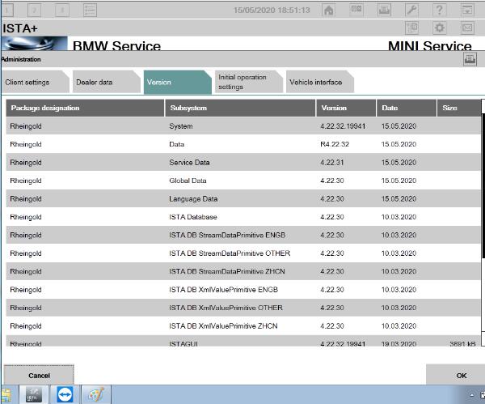Show hidden system tray icons arrow
485x404 pixels.
(x=472, y=395)
